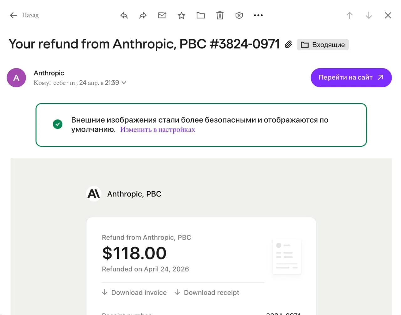Star this message
Image resolution: width=401 pixels, height=315 pixels.
tap(181, 15)
